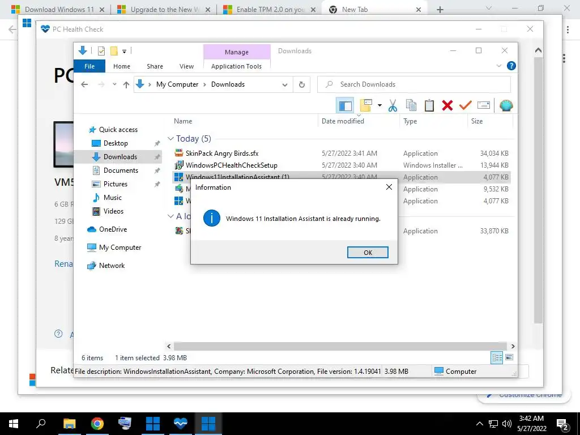Click the Explorer back arrow
580x435 pixels.
tap(85, 84)
